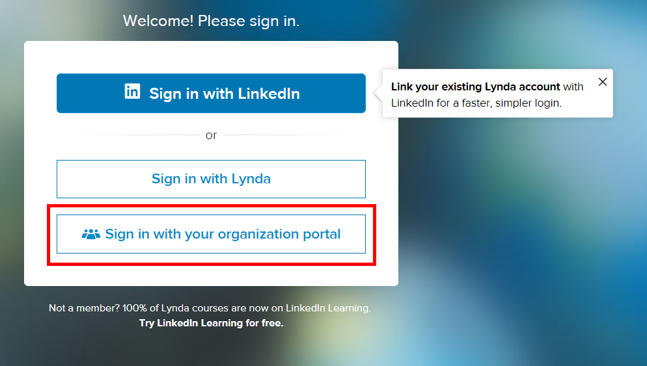647x366 pixels.
Task: Click the word "Lynda" in the outlined button
Action: click(x=251, y=179)
